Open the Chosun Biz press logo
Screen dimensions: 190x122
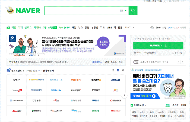coord(17,90)
